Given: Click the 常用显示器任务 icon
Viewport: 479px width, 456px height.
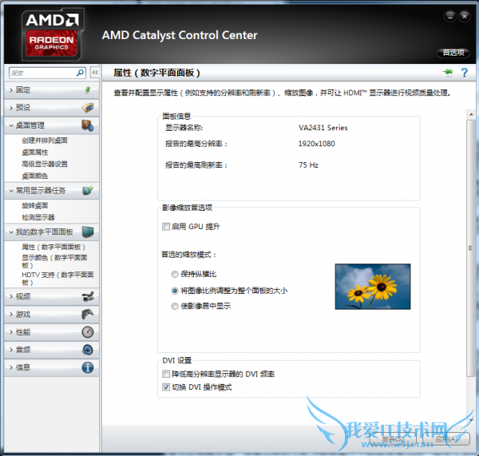Looking at the screenshot, I should pyautogui.click(x=88, y=191).
